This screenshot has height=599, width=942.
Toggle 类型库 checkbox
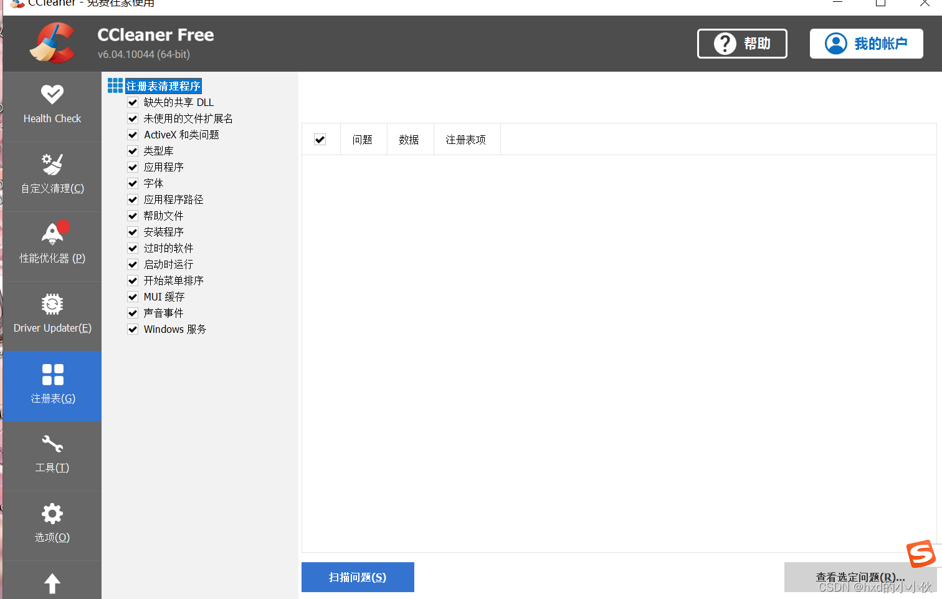click(133, 151)
